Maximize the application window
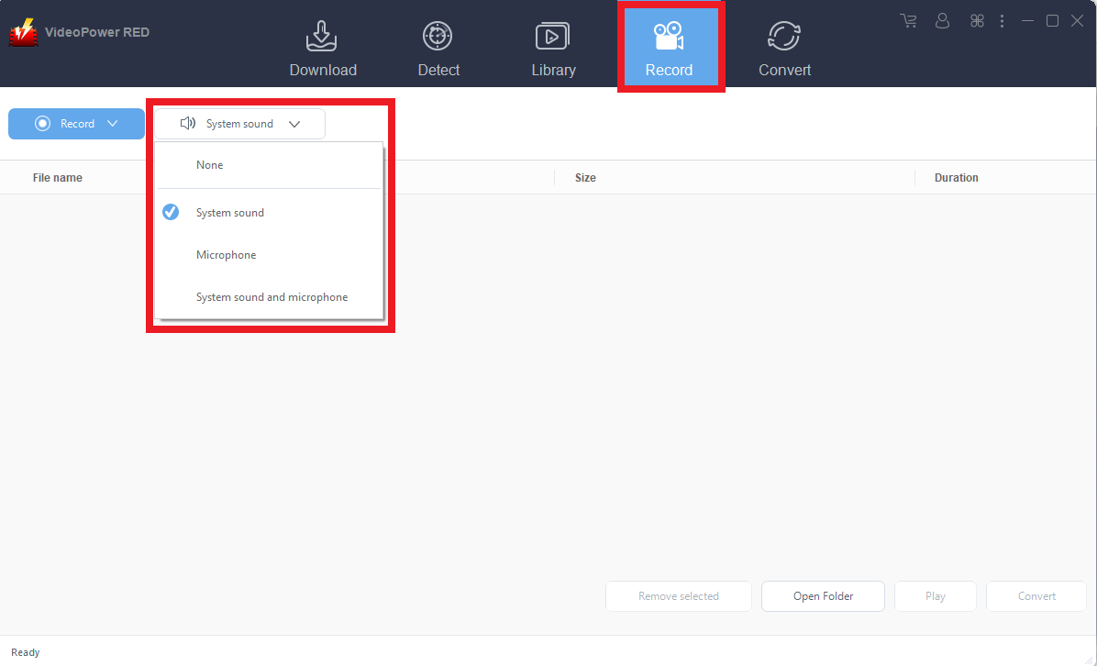The width and height of the screenshot is (1097, 666). 1052,21
